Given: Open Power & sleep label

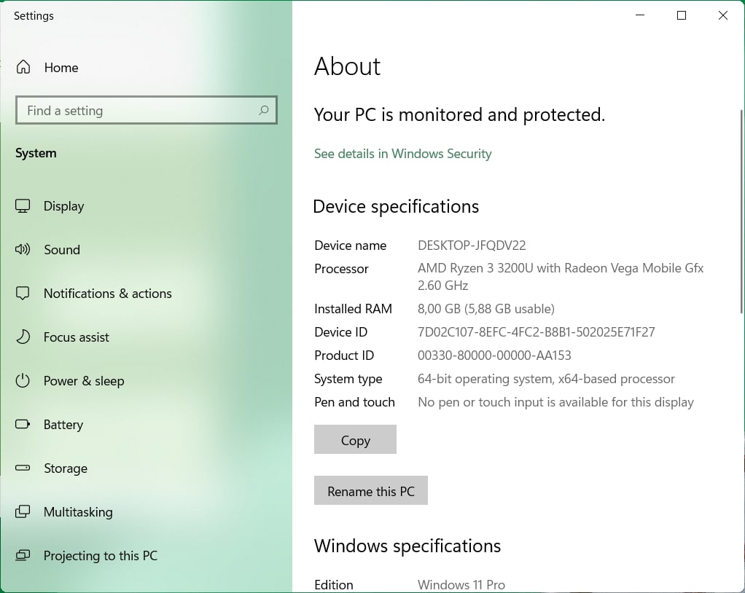Looking at the screenshot, I should point(84,381).
